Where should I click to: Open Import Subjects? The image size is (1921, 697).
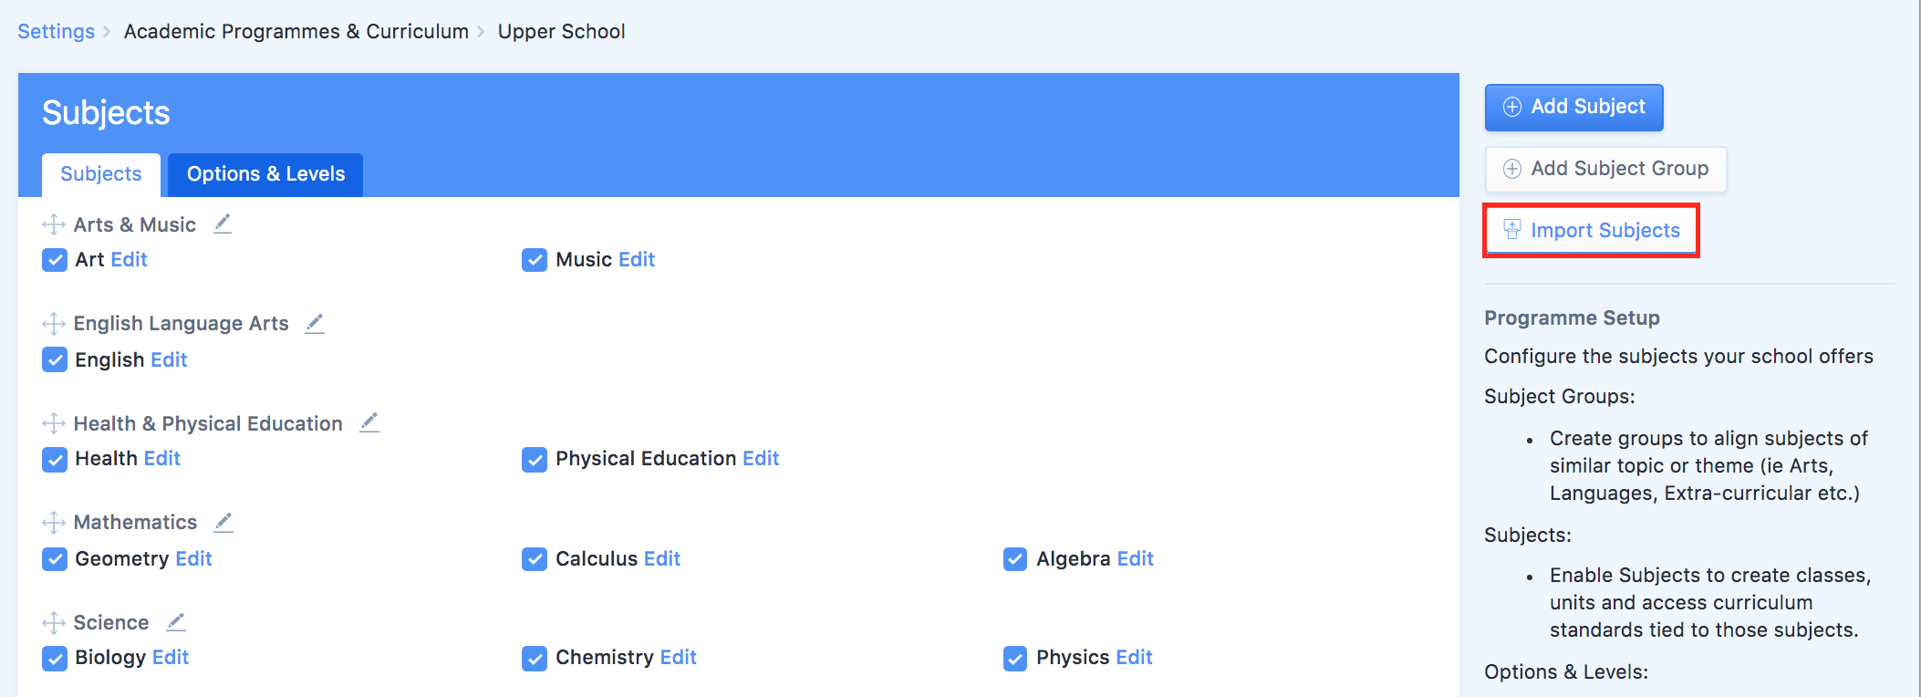(1592, 231)
